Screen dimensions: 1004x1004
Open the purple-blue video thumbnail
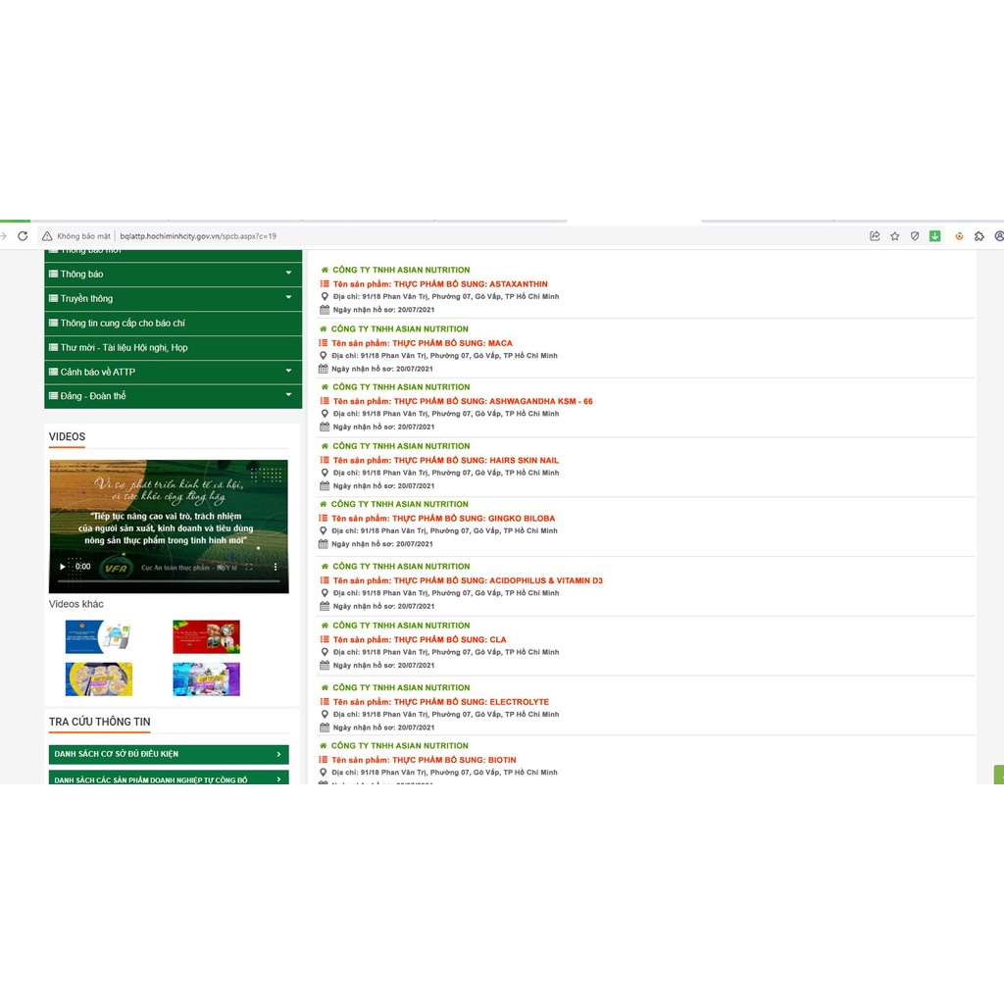206,679
